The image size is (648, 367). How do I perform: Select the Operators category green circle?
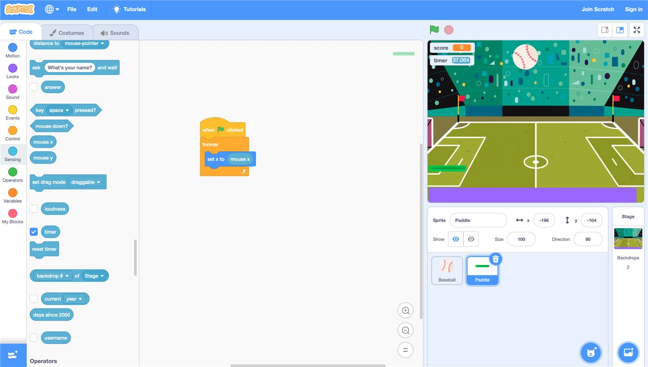pyautogui.click(x=13, y=172)
